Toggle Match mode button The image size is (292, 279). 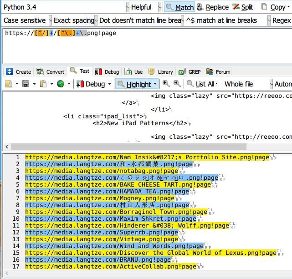180,7
